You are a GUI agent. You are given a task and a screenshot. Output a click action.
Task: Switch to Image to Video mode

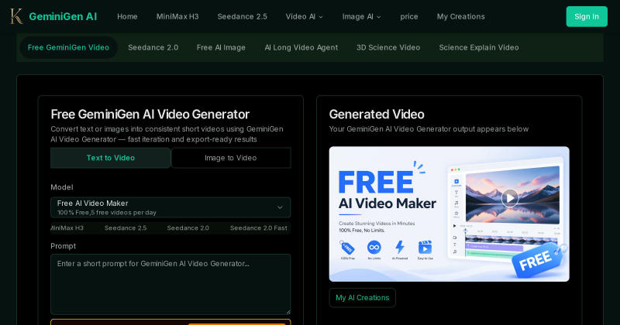pyautogui.click(x=231, y=158)
